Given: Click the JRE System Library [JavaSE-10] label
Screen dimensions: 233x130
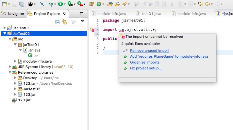Looking at the screenshot, I should pos(46,67).
